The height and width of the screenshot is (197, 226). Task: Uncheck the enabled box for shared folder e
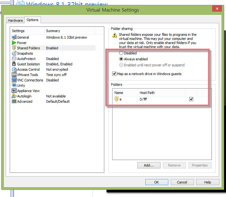point(191,99)
